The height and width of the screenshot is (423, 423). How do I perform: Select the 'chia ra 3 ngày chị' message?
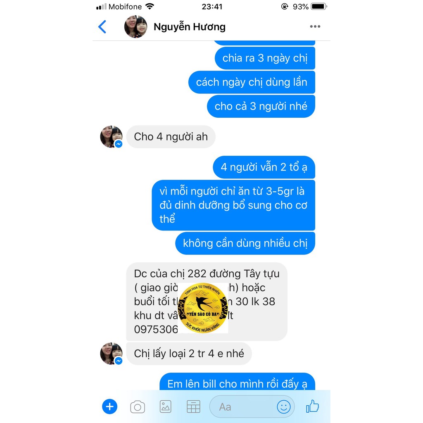(x=265, y=58)
